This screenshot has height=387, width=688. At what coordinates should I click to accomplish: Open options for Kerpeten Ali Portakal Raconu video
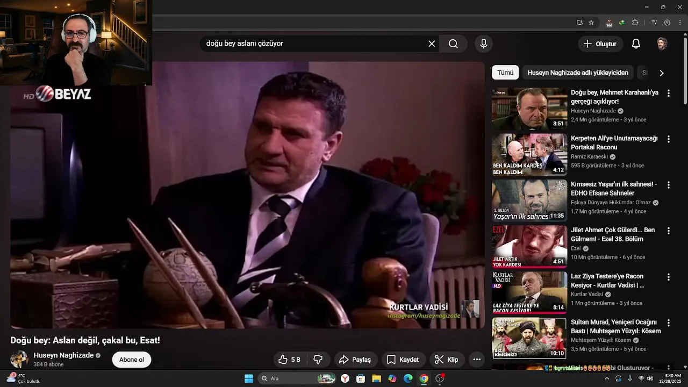tap(669, 139)
